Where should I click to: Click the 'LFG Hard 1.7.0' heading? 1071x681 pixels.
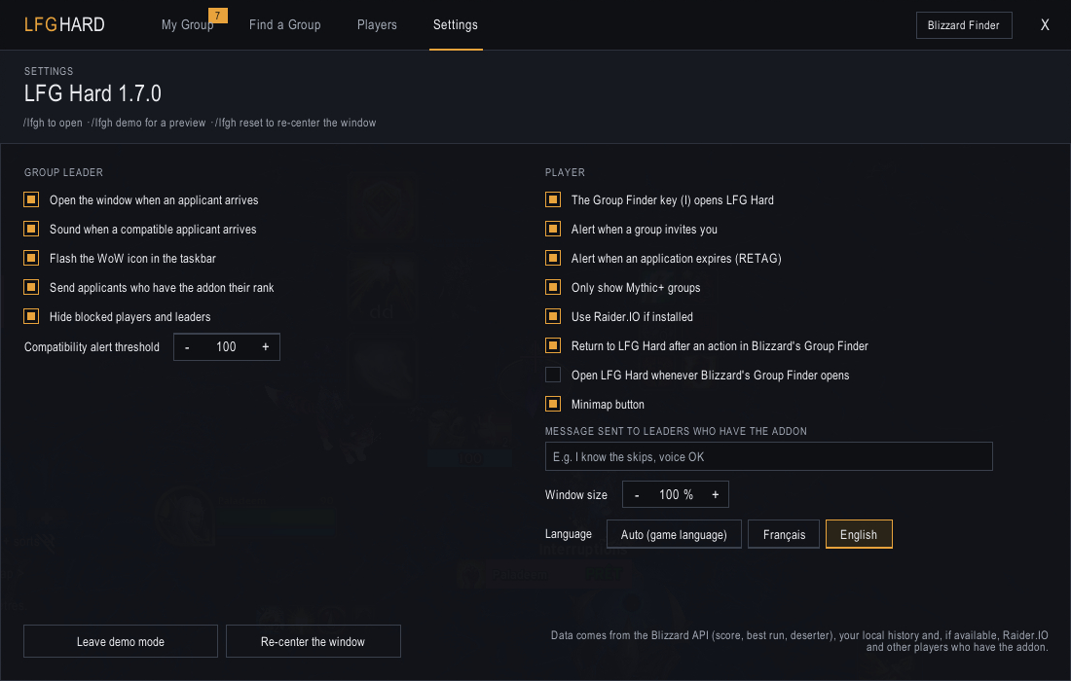pos(92,93)
